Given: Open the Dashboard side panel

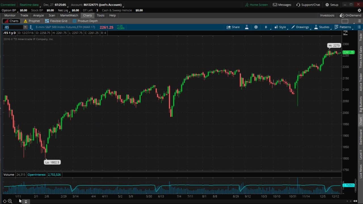Looking at the screenshot, I should (x=361, y=137).
